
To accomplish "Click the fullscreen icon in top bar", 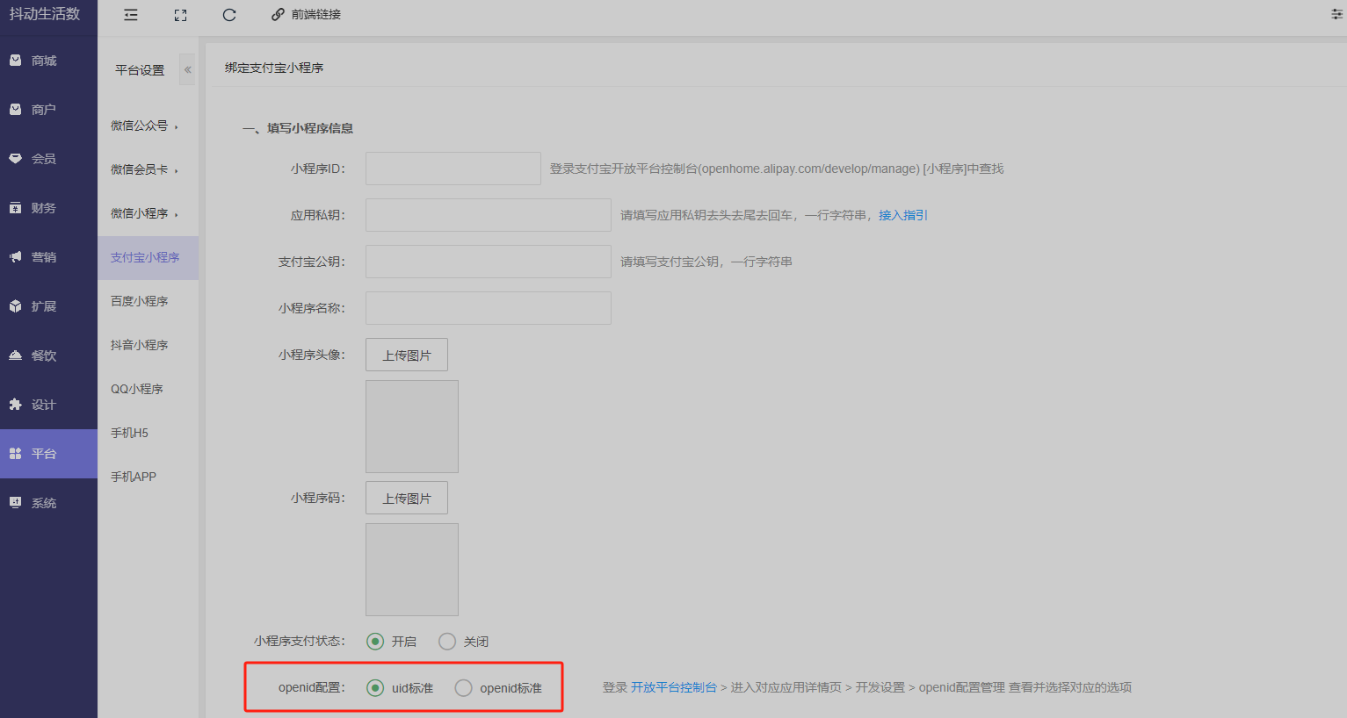I will (180, 15).
